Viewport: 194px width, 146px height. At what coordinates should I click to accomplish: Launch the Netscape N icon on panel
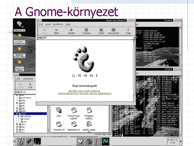105,141
